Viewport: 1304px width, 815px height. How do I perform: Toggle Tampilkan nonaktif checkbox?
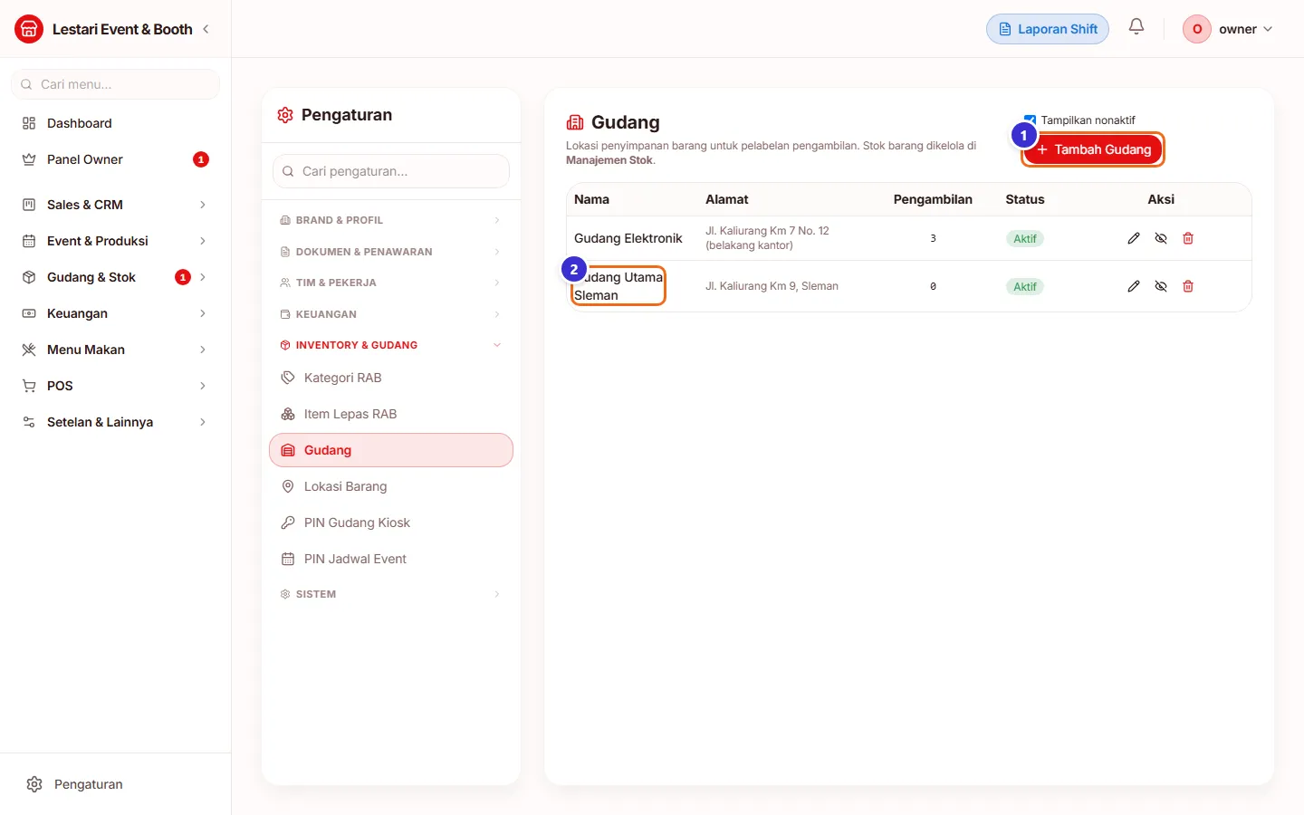pos(1030,120)
